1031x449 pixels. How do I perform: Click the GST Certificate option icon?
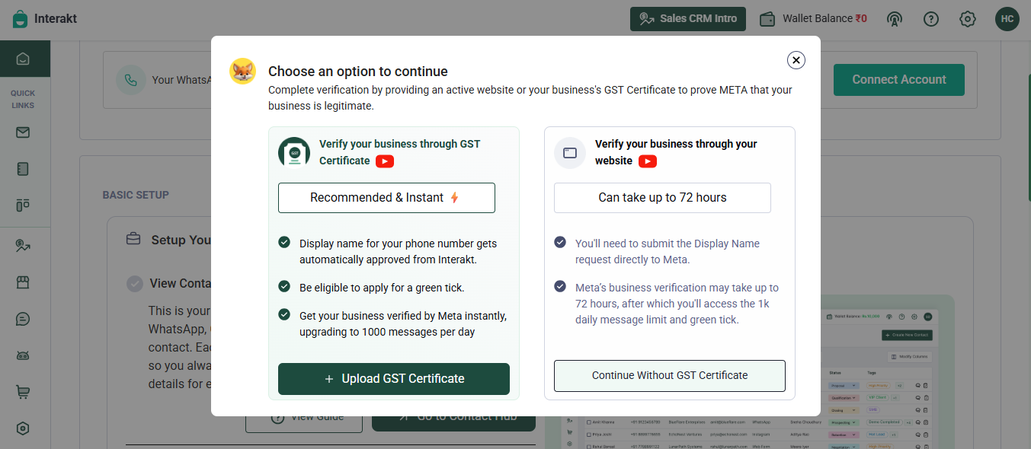point(294,152)
